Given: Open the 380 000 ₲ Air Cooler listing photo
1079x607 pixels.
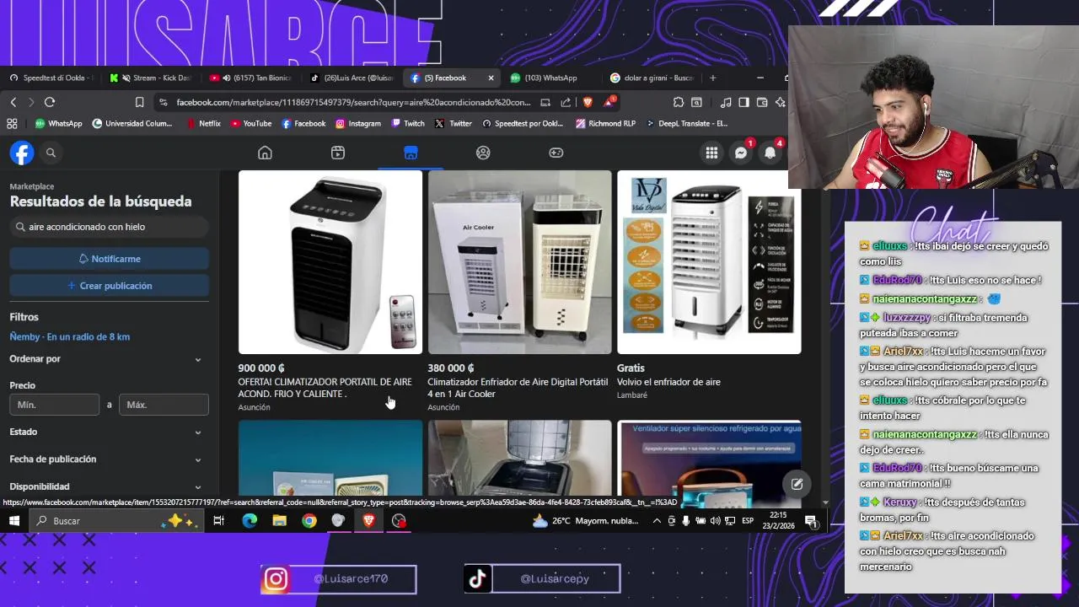Looking at the screenshot, I should click(519, 262).
